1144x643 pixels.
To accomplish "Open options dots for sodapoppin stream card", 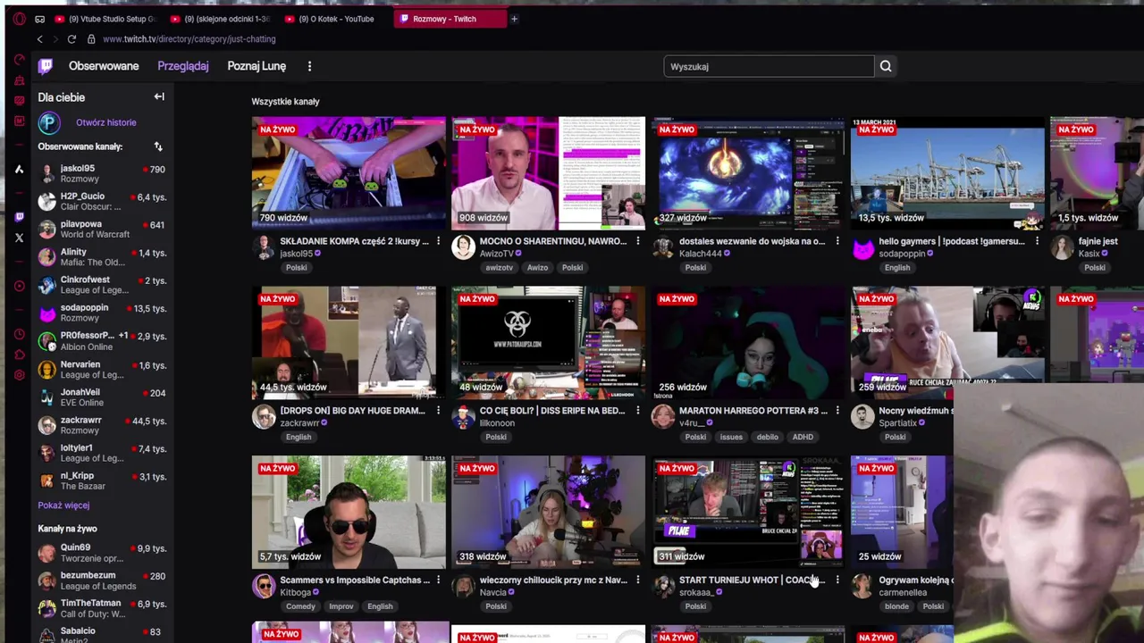I will [1037, 241].
